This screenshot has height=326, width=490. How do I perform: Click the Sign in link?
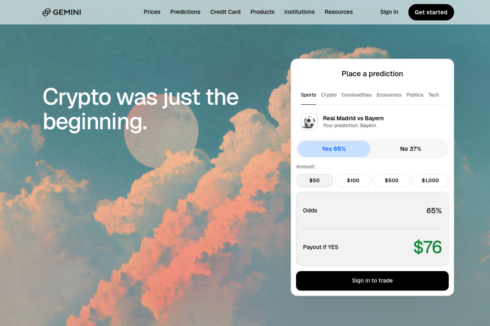[389, 12]
